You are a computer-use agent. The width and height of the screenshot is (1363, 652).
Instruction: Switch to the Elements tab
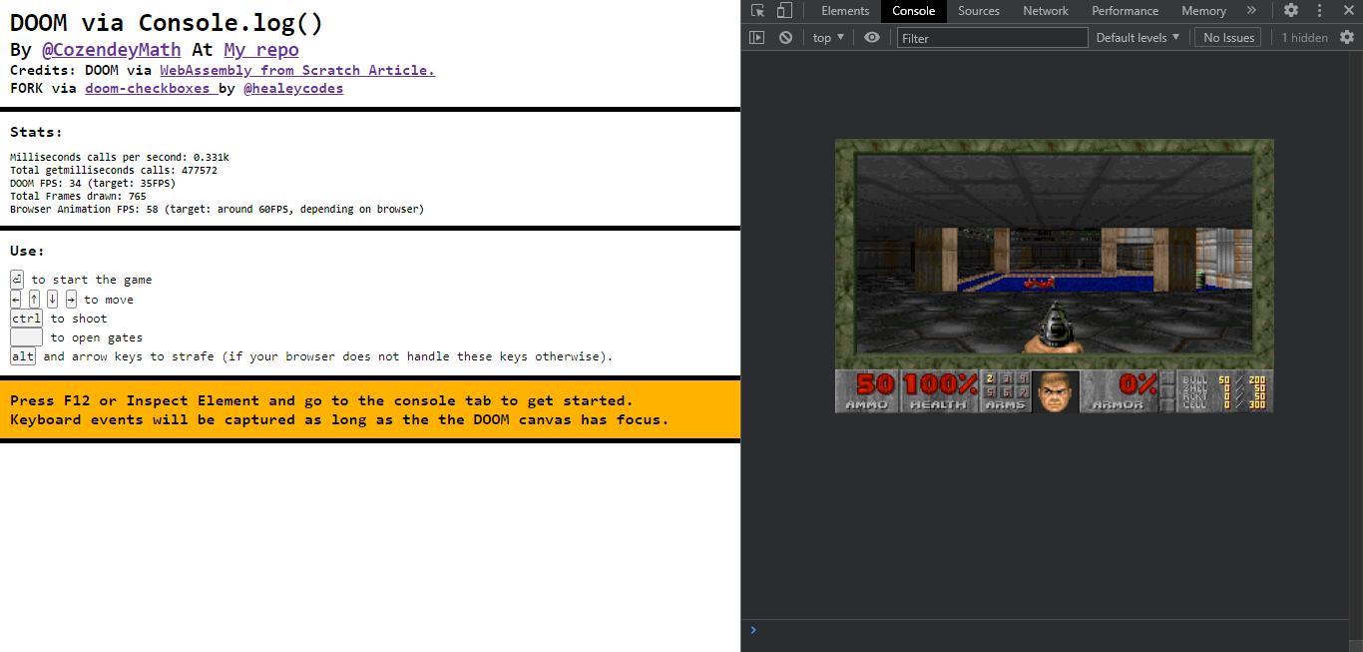point(845,11)
